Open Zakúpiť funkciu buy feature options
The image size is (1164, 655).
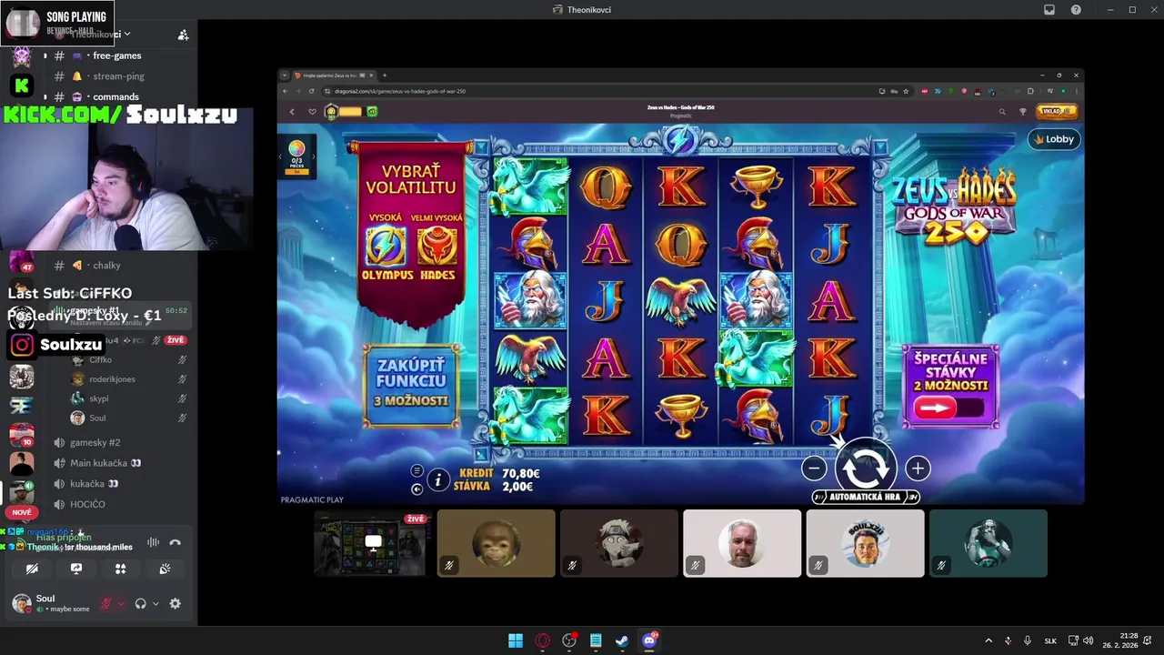[x=411, y=386]
